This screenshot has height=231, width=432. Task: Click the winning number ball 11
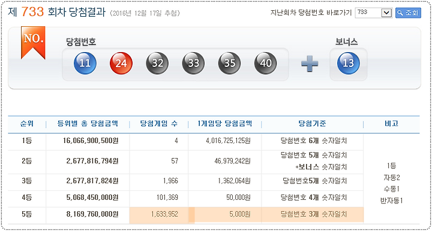click(x=85, y=63)
